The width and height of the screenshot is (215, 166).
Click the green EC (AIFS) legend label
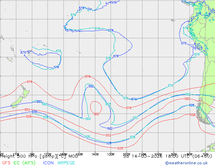[24, 163]
